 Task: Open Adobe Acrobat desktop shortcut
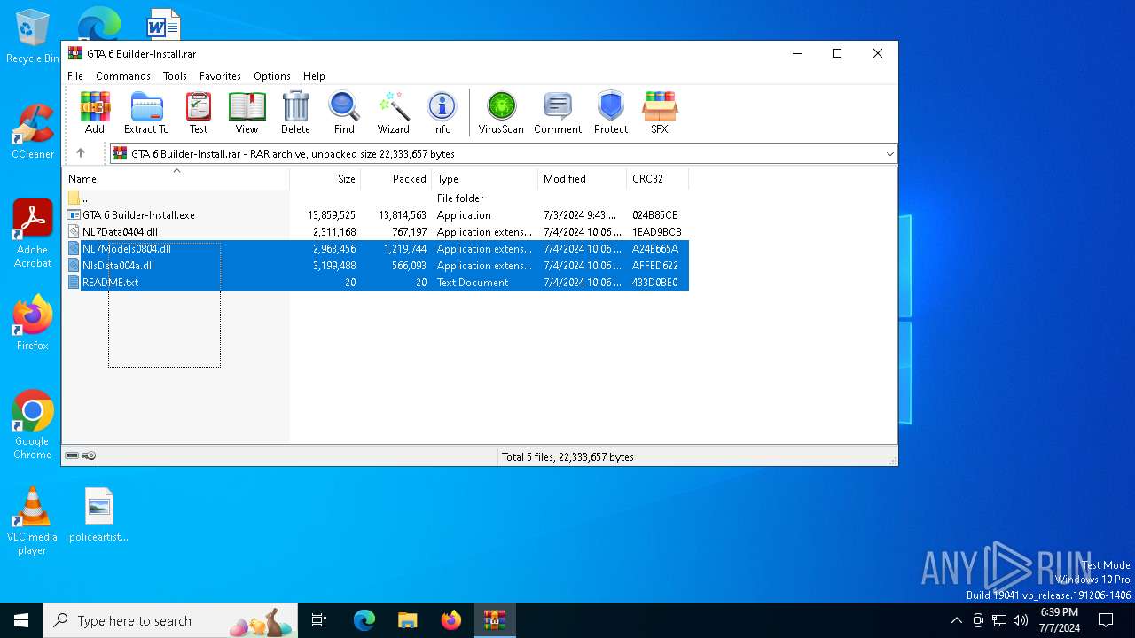pyautogui.click(x=33, y=234)
